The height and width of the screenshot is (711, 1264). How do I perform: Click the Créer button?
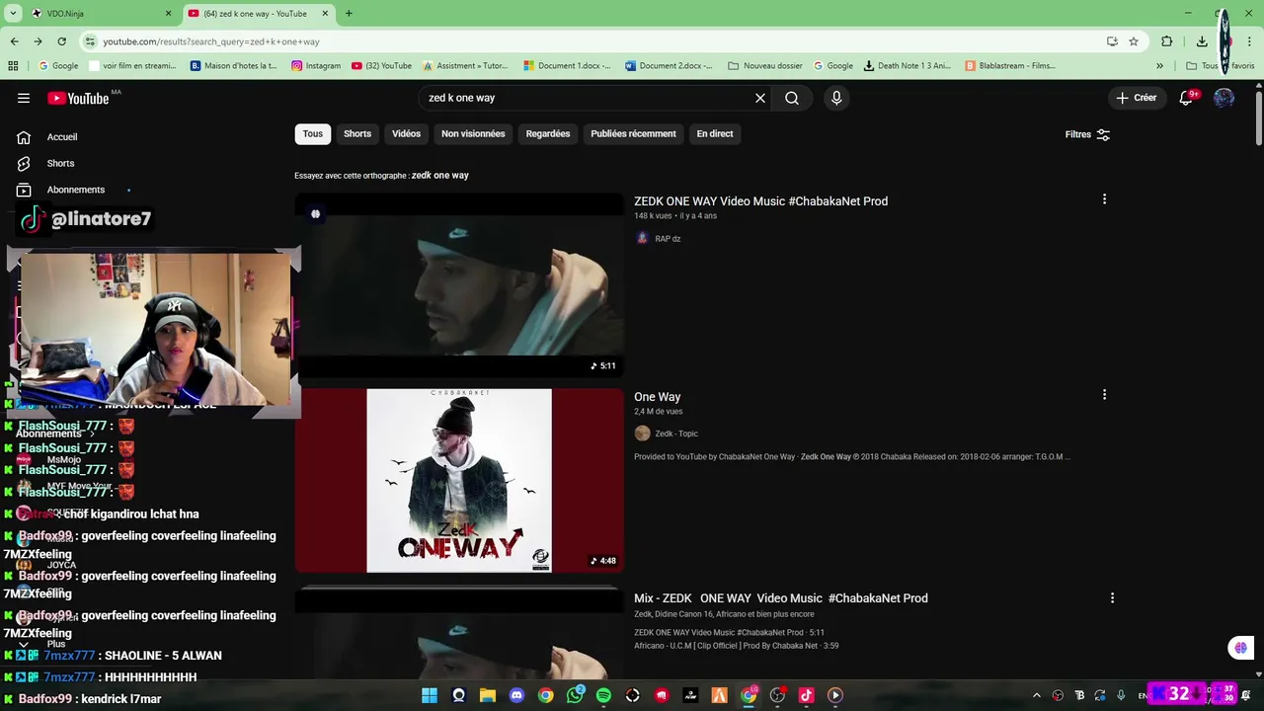click(1136, 98)
